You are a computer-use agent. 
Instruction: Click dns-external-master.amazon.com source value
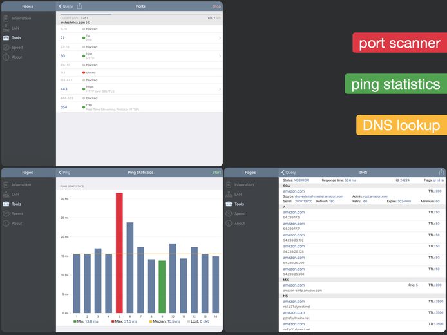pos(319,196)
